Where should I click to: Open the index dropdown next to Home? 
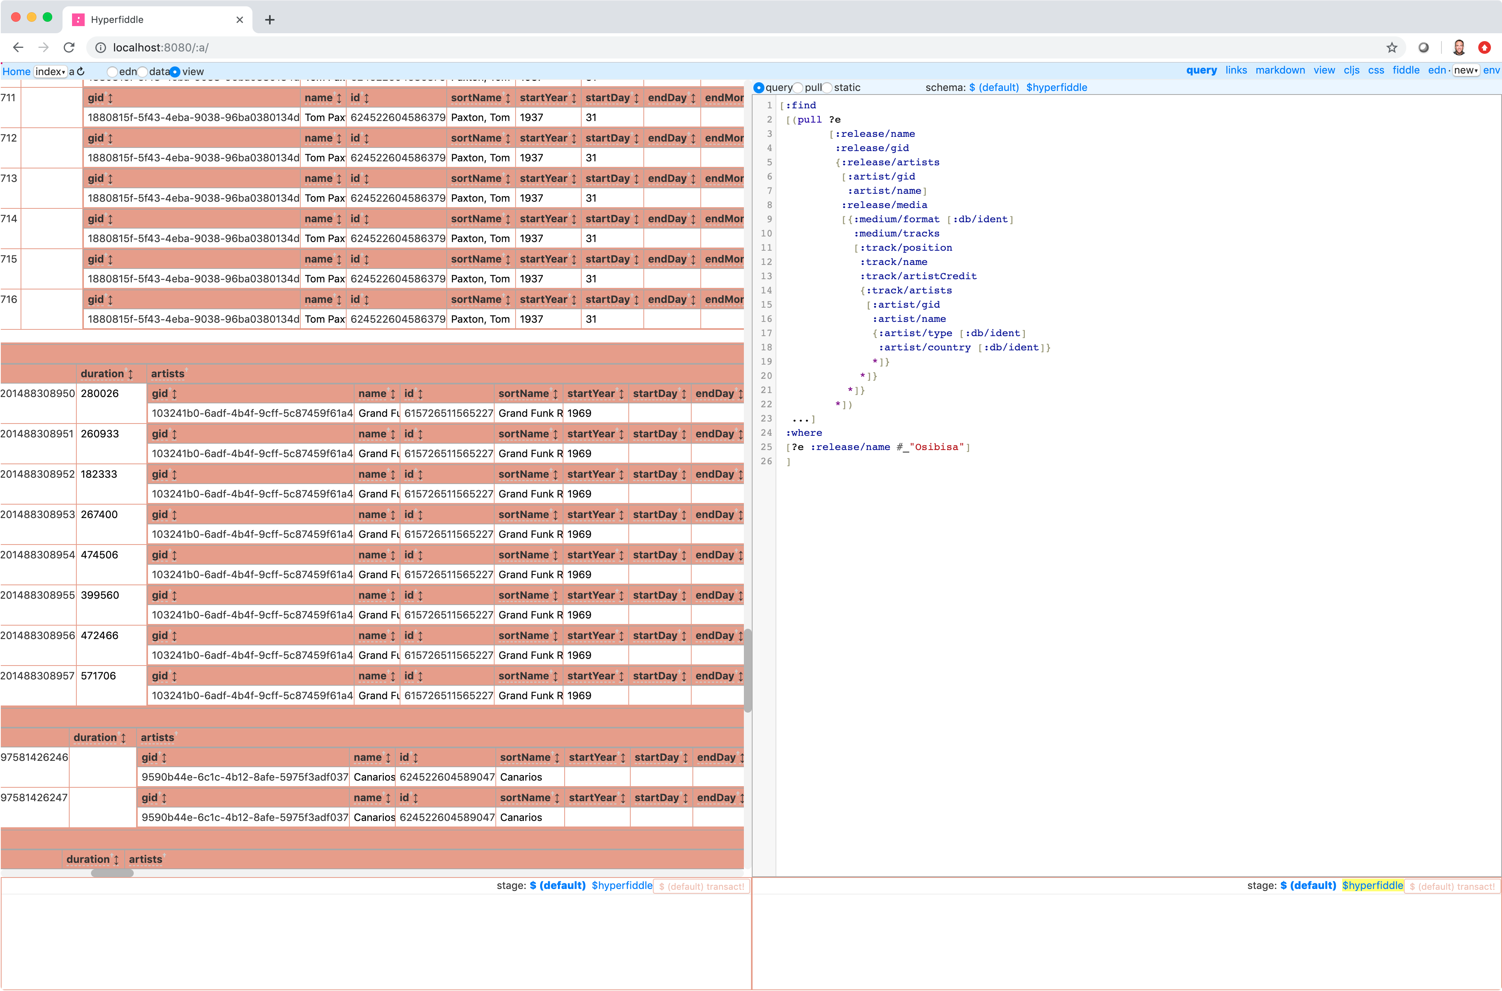(50, 72)
